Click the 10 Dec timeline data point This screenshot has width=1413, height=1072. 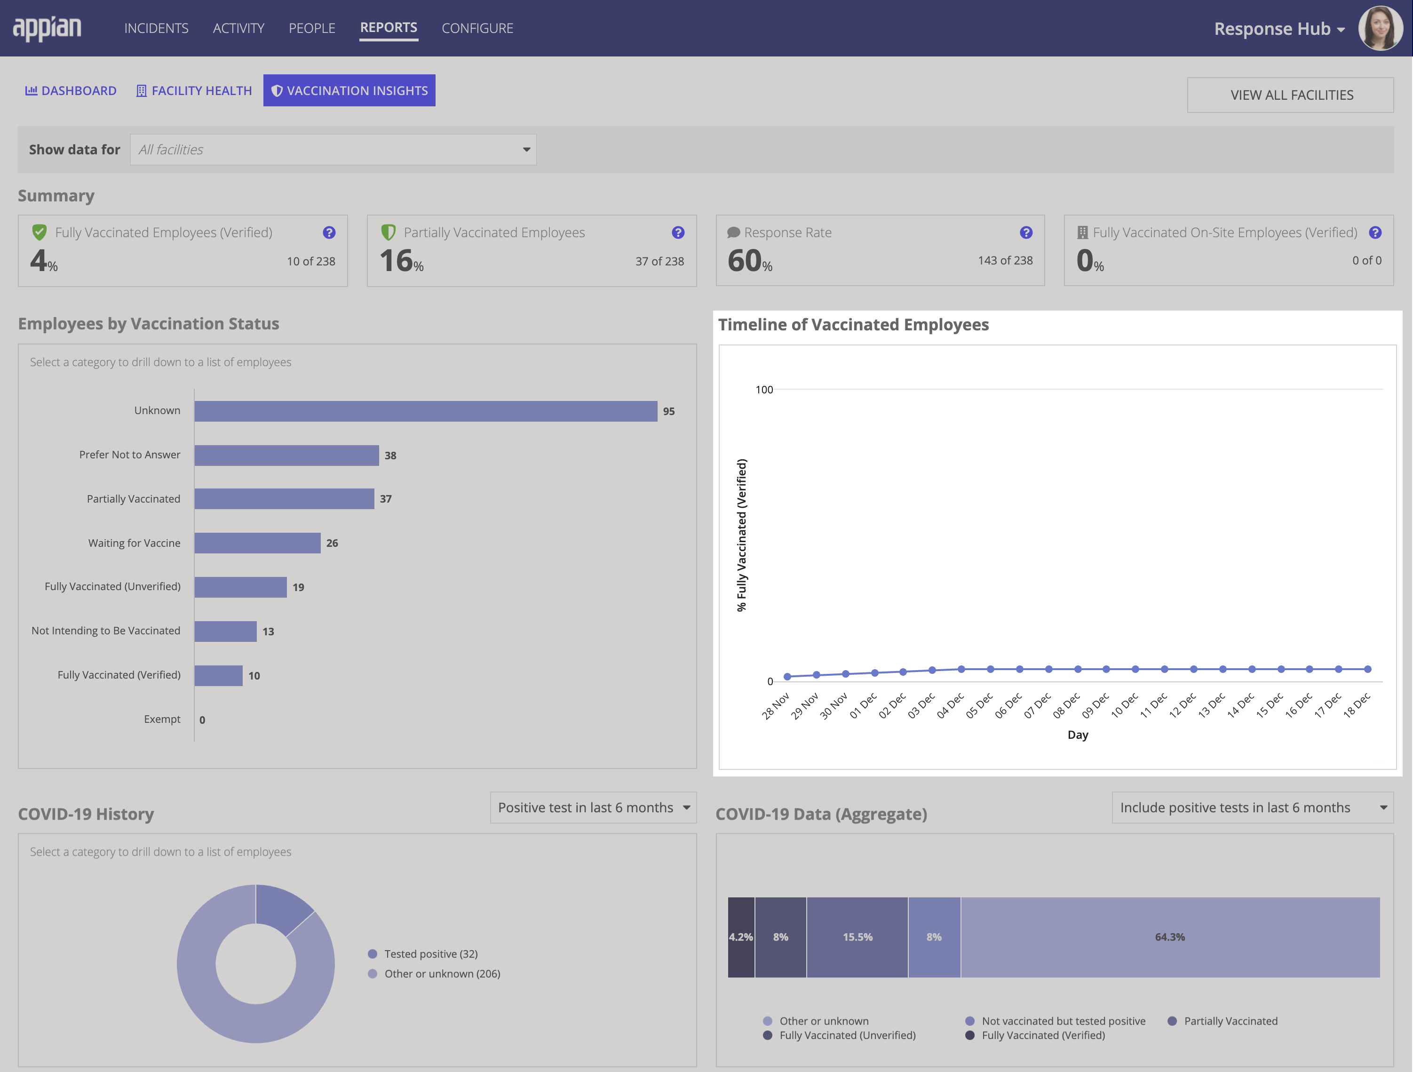(1135, 669)
